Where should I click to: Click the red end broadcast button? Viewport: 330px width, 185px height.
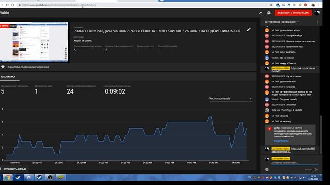293,13
